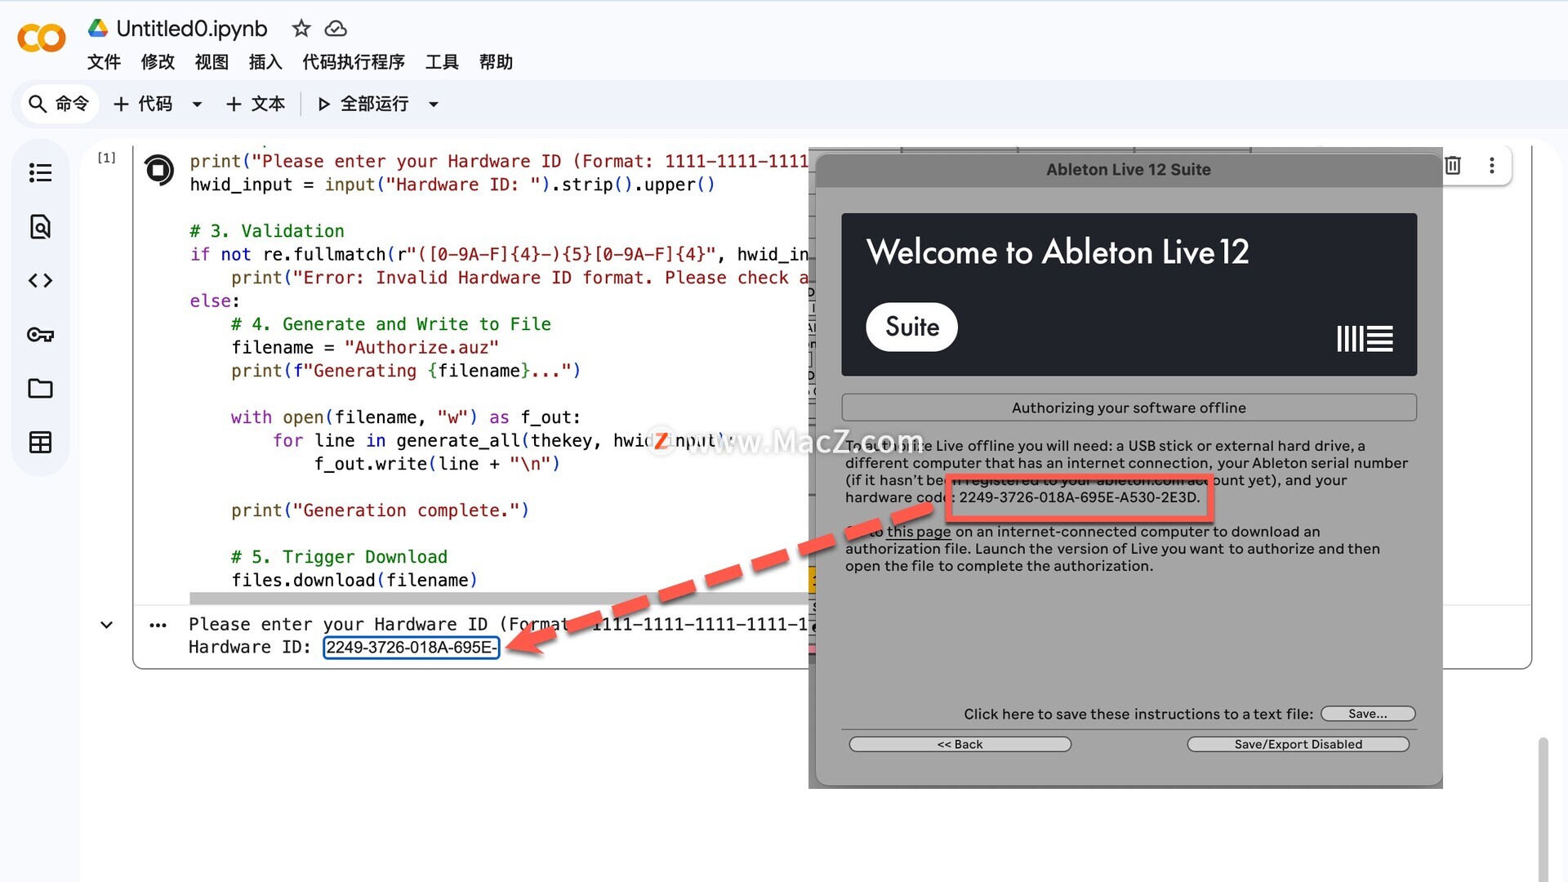This screenshot has width=1568, height=882.
Task: Click the 'filename = "Authorize.auz"' code line
Action: [365, 348]
